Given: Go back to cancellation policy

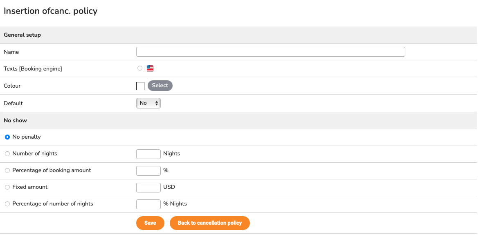Looking at the screenshot, I should coord(210,223).
